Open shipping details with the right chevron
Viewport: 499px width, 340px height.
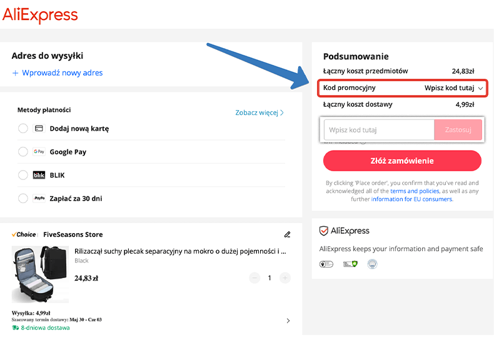point(288,321)
